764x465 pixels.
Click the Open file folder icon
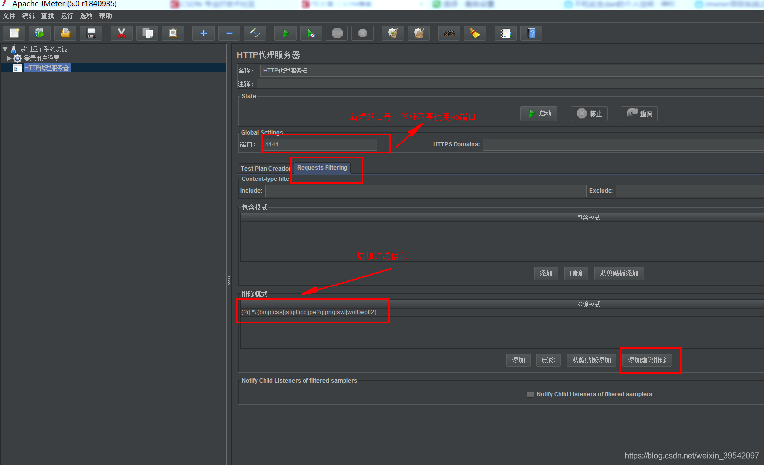(65, 33)
